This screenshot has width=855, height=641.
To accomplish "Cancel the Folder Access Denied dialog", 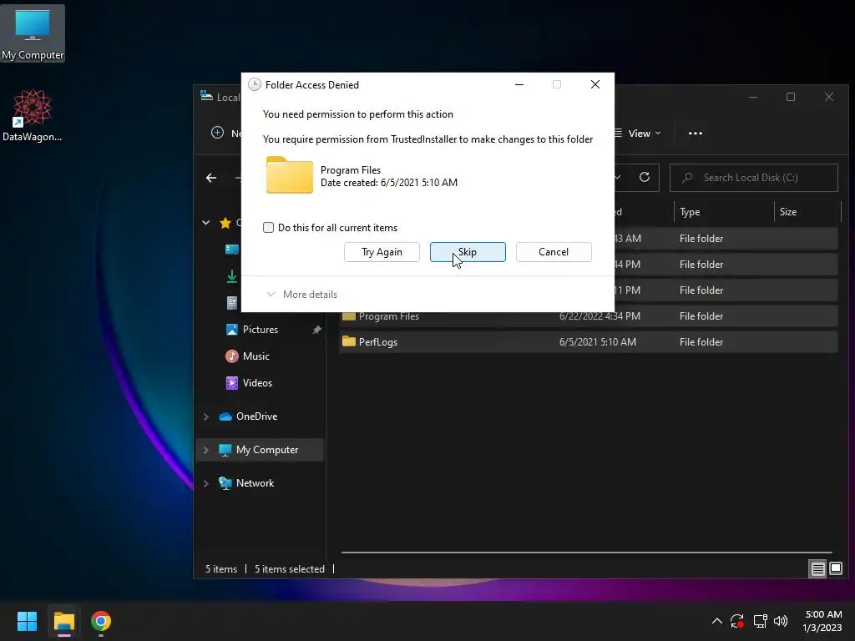I will [x=554, y=252].
